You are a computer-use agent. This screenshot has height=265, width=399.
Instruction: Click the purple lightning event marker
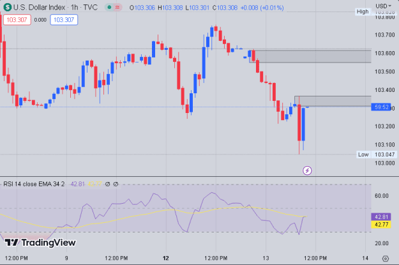[307, 170]
